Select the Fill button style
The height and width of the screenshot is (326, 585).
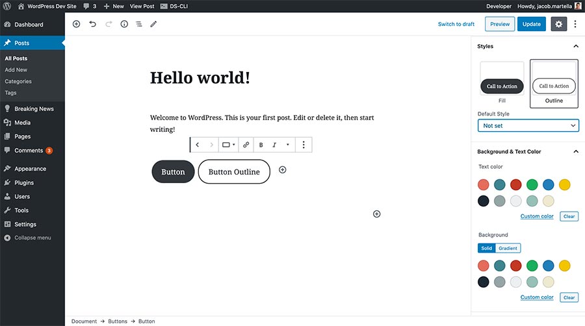(x=502, y=82)
